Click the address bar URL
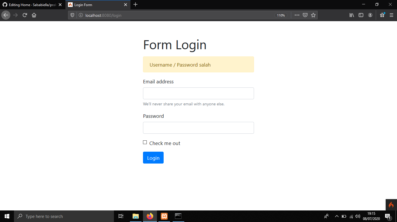This screenshot has height=222, width=397. (103, 15)
